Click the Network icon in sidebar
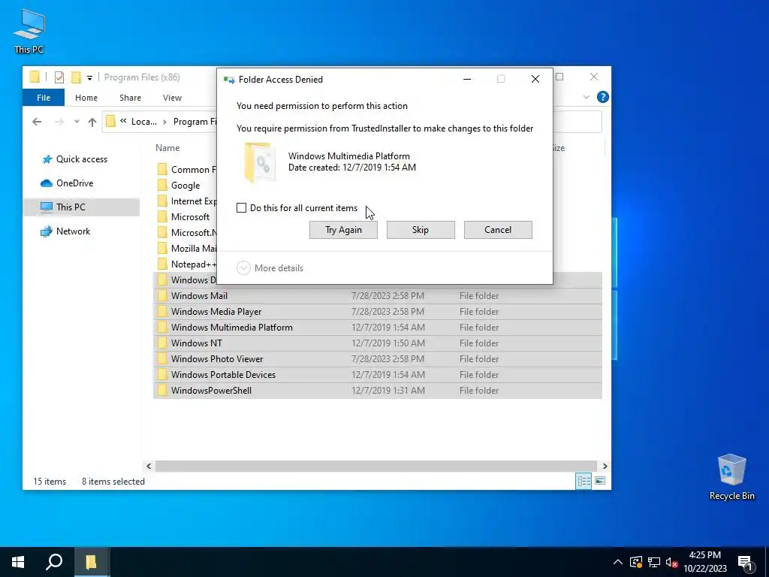 click(47, 231)
